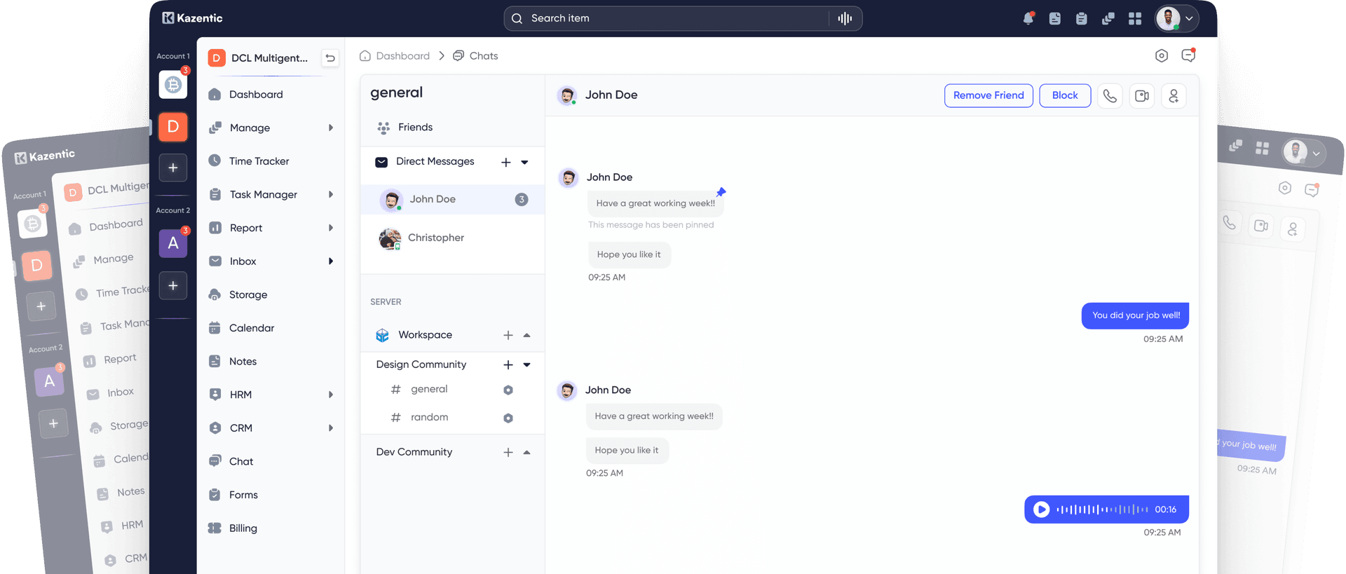
Task: Click the voice search icon in search bar
Action: pos(845,18)
